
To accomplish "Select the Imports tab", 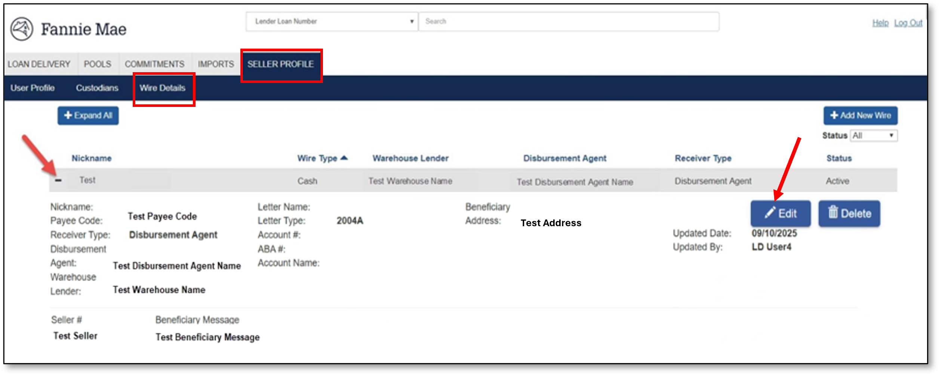I will [x=216, y=64].
